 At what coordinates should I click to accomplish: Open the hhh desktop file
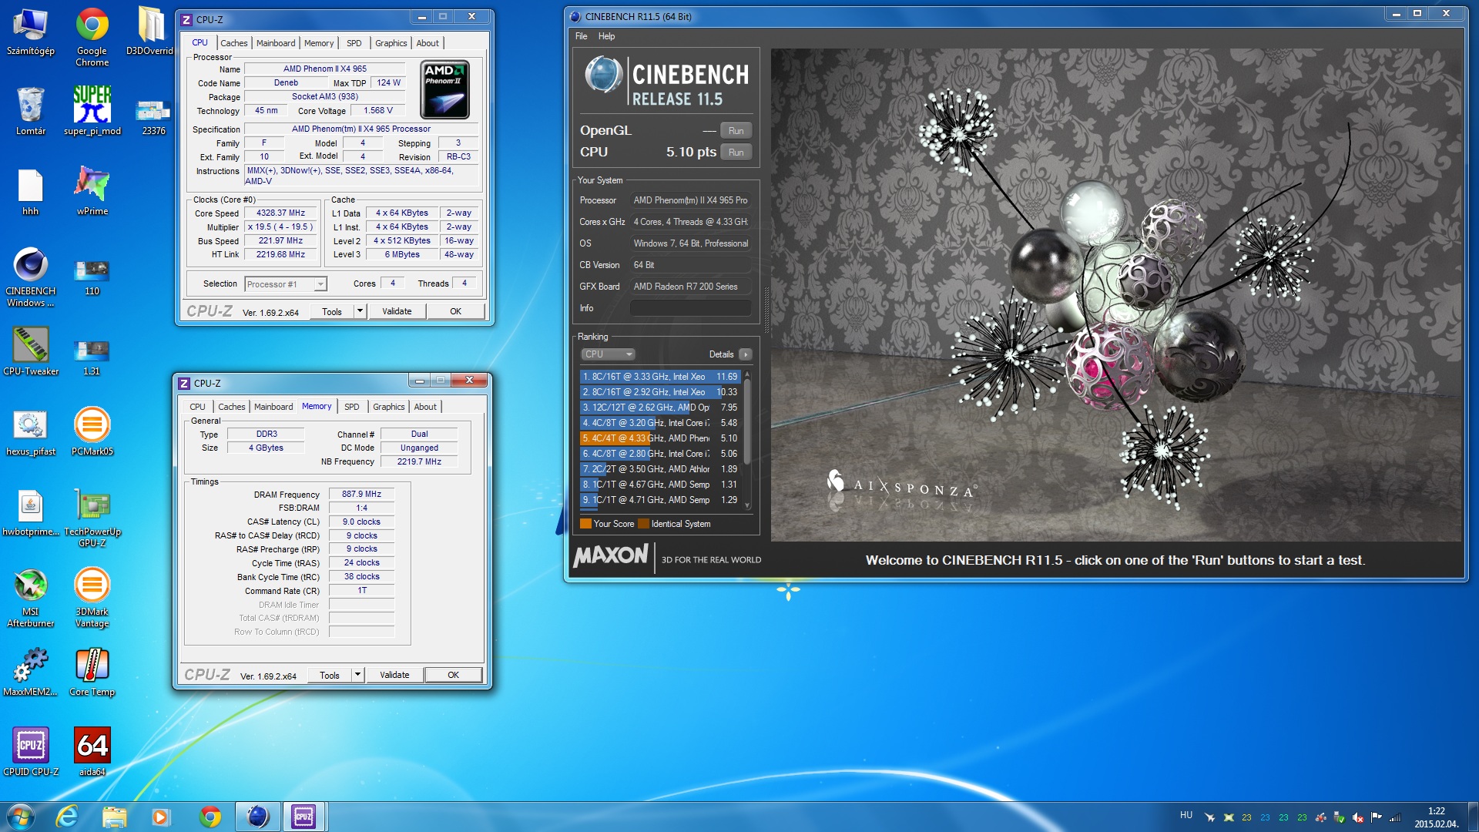point(31,192)
